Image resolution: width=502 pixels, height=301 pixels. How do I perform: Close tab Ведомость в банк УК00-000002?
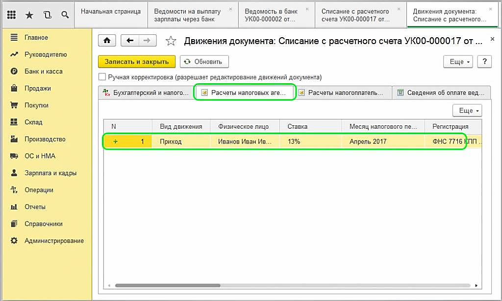point(307,9)
